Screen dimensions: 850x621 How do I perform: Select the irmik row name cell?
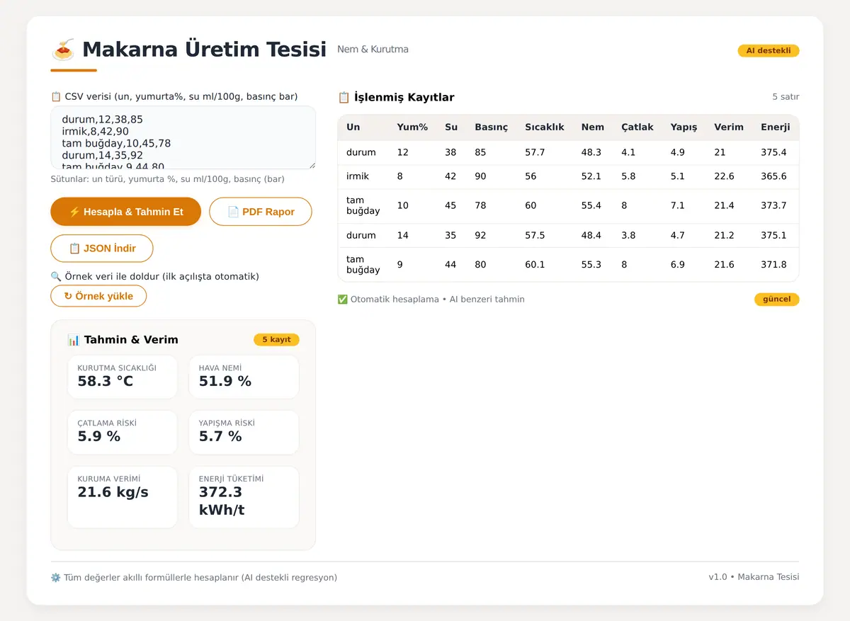[358, 176]
